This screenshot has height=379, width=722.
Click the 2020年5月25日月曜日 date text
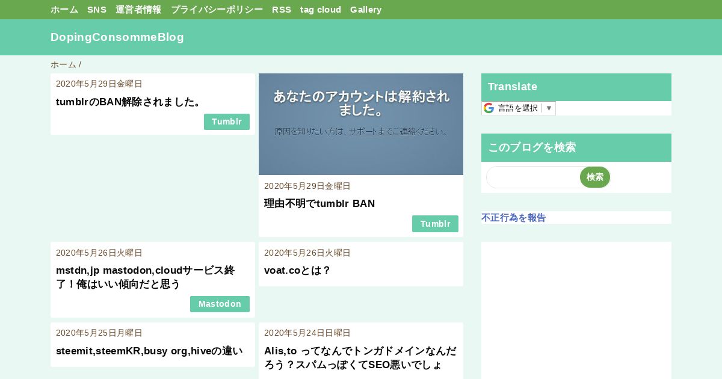pyautogui.click(x=99, y=333)
